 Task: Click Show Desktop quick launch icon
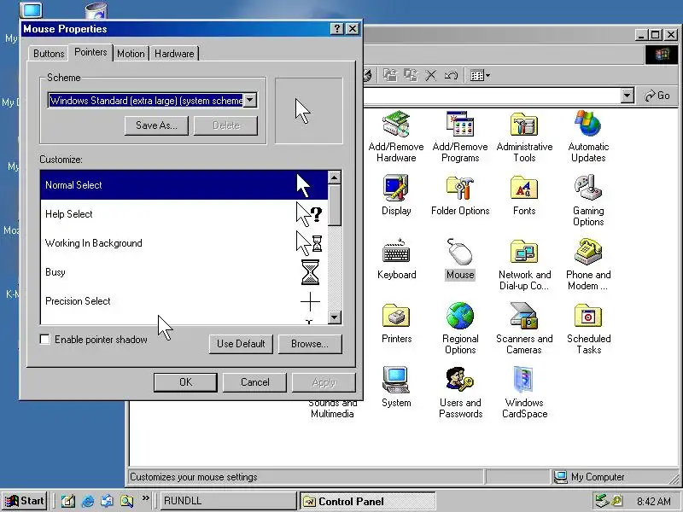point(68,501)
